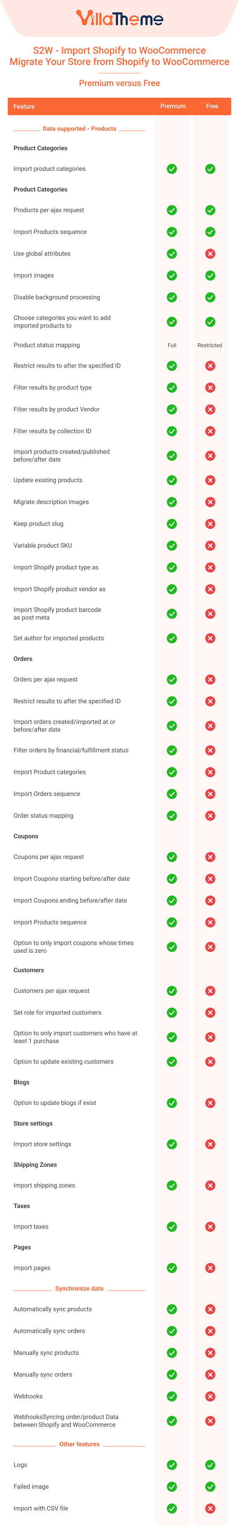Screen dimensions: 239x1535
Task: Select the Free column header
Action: 212,106
